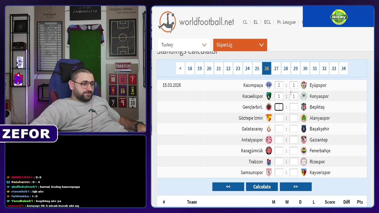Click the Konyaspor team crest
Screen dimensions: 379x213
click(x=304, y=96)
